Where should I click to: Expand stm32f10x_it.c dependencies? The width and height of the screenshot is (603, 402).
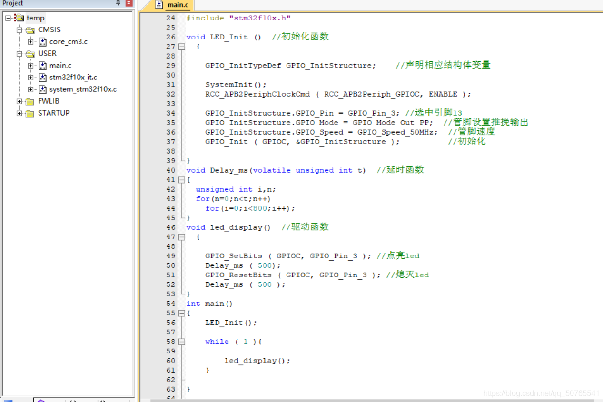click(30, 78)
